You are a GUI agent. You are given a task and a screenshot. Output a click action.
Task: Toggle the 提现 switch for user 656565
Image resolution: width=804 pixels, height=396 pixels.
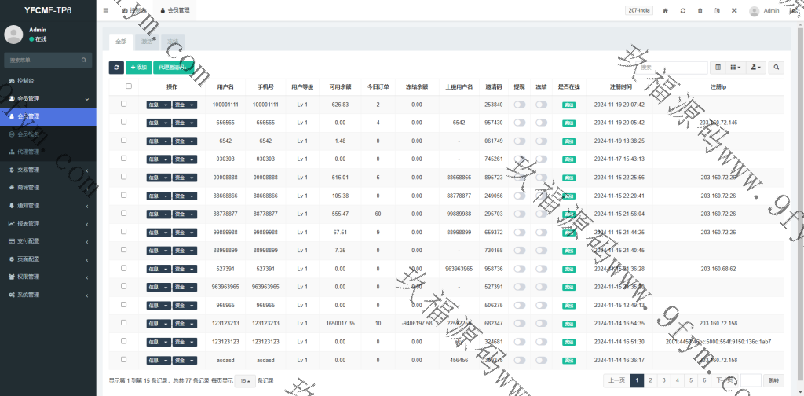520,123
